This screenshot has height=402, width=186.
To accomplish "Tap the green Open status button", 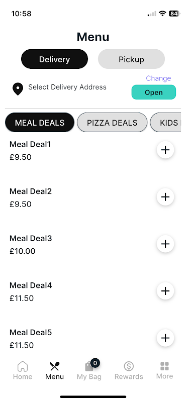I will pos(154,92).
